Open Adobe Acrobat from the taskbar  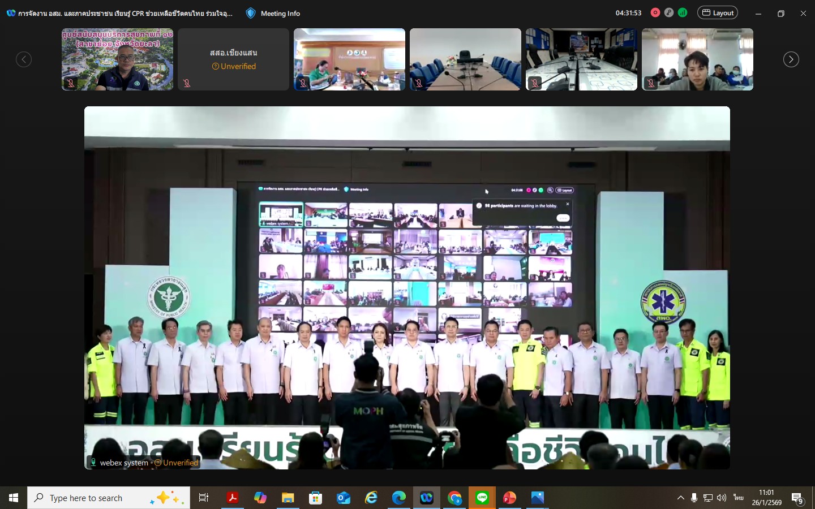pos(232,498)
